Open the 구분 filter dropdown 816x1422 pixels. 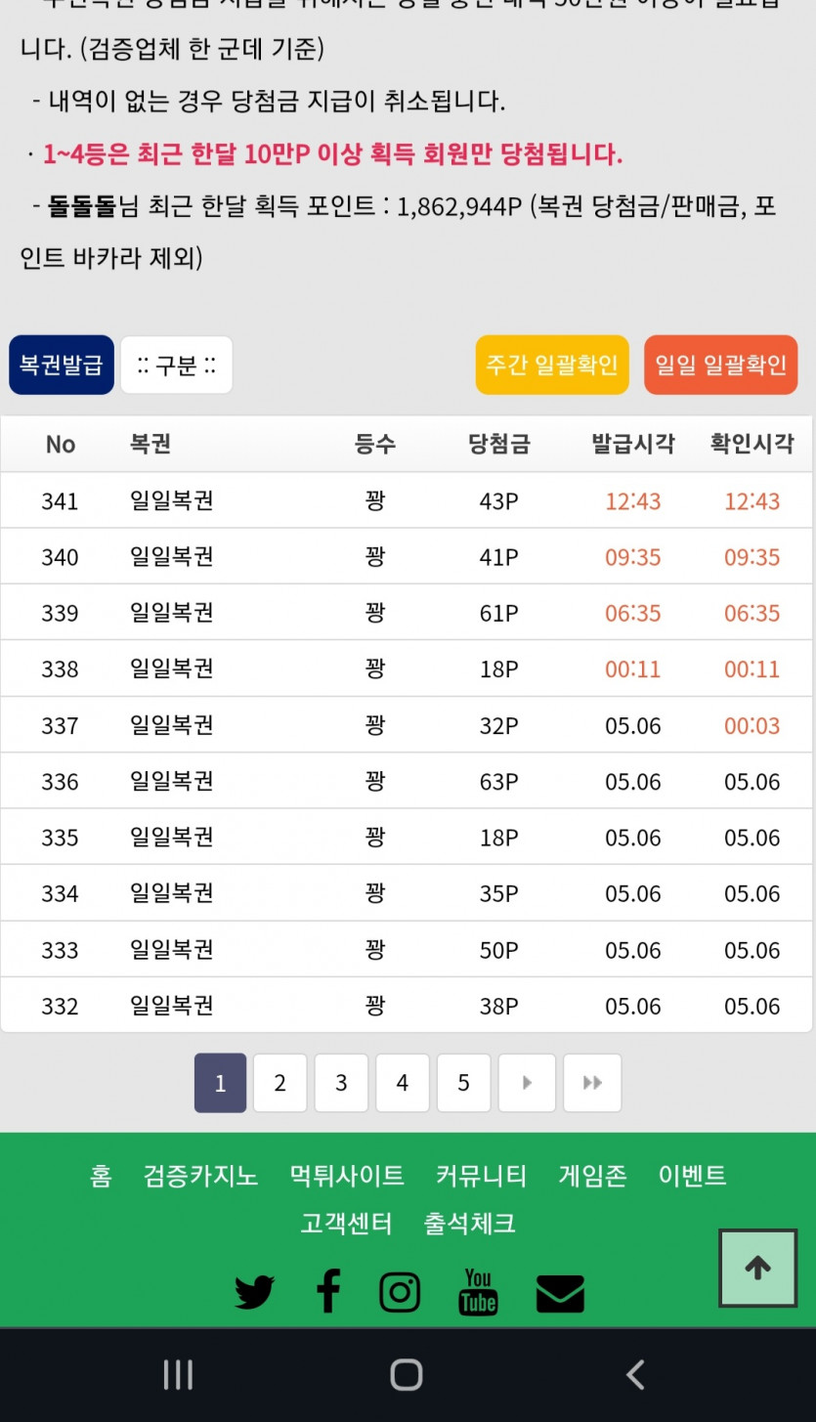(x=176, y=366)
